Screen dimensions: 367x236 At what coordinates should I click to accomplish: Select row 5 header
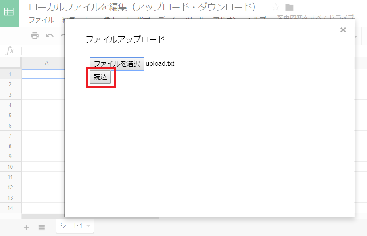(10, 115)
